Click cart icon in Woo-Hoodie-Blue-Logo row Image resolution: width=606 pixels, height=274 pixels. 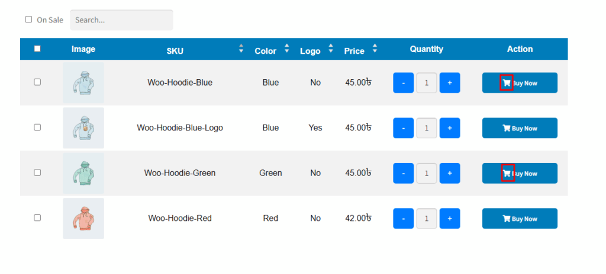click(507, 128)
